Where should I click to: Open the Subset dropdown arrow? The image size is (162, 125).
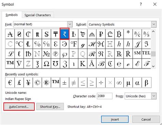tap(154, 24)
